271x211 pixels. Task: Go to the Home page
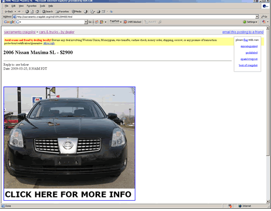coord(37,11)
